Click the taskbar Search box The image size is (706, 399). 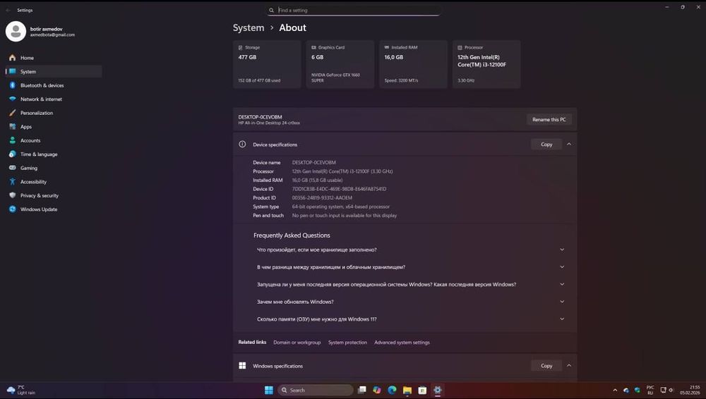(x=316, y=390)
